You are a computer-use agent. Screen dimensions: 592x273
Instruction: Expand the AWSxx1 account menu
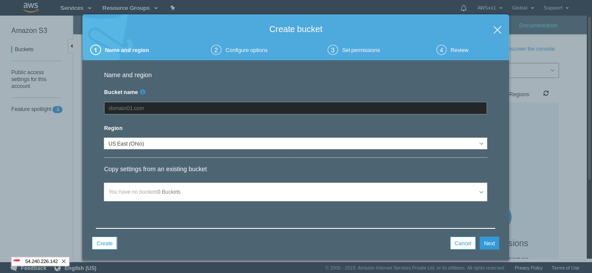point(490,8)
